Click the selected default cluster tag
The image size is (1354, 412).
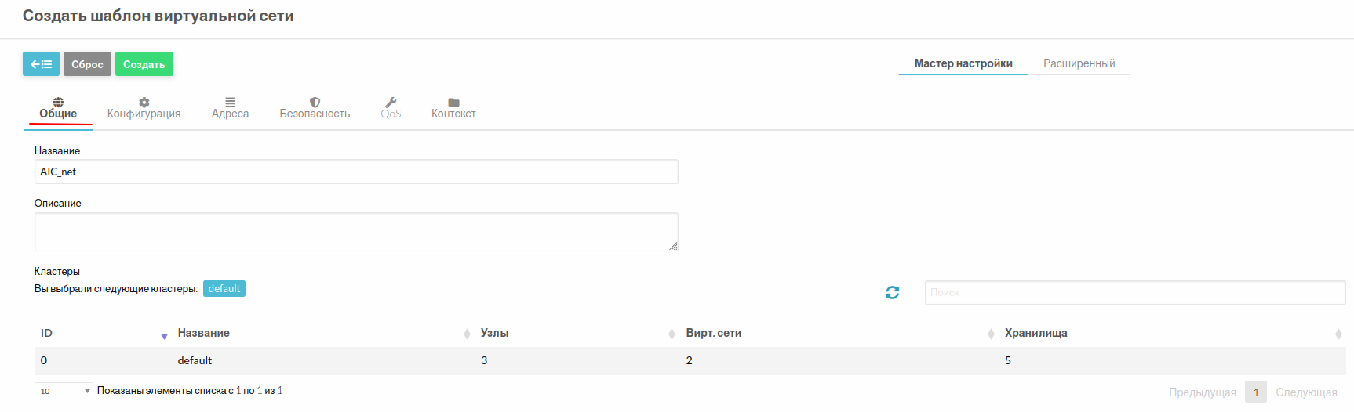[x=224, y=289]
